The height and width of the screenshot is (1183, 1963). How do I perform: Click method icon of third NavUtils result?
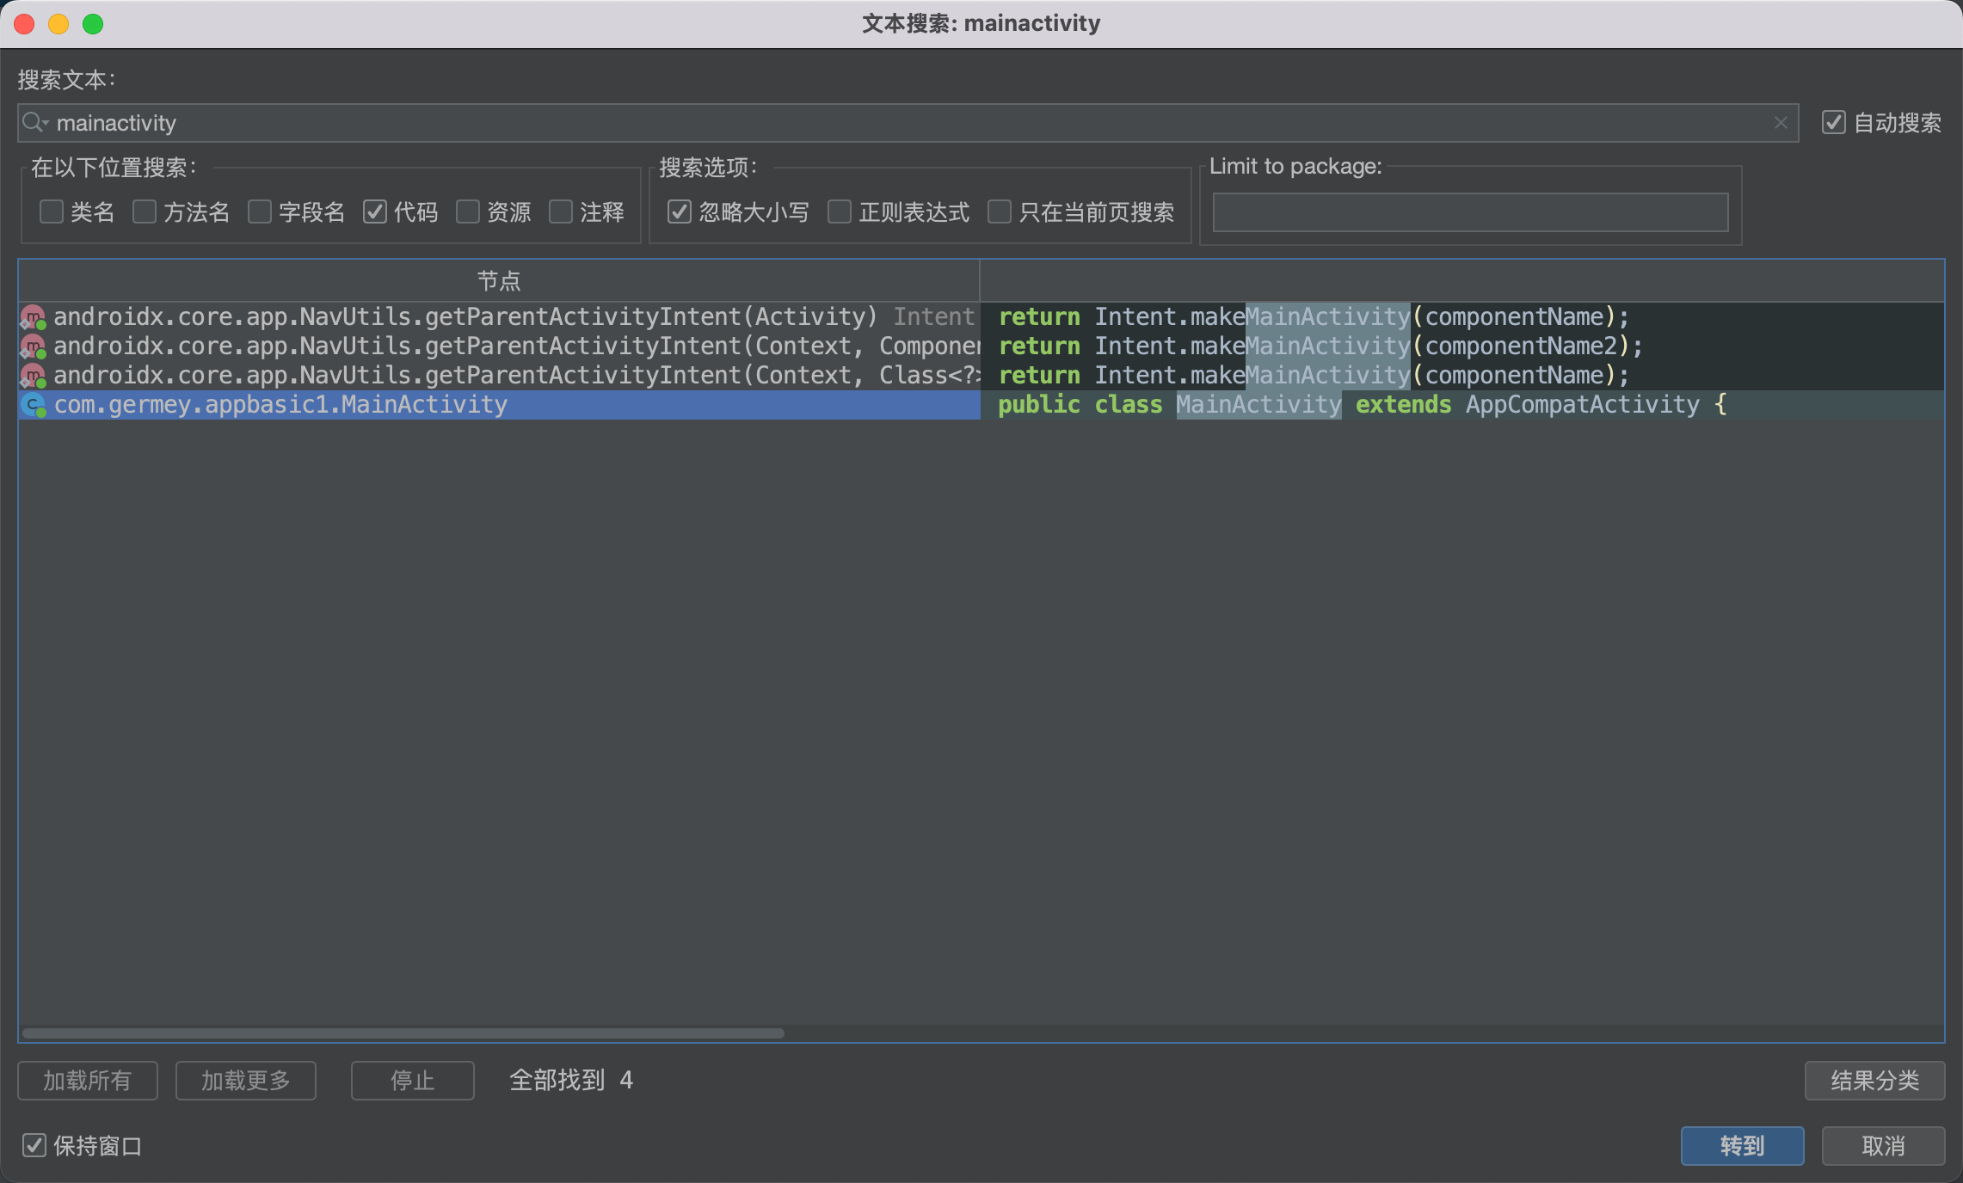(33, 376)
